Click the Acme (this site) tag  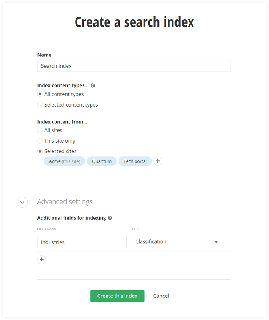[64, 161]
